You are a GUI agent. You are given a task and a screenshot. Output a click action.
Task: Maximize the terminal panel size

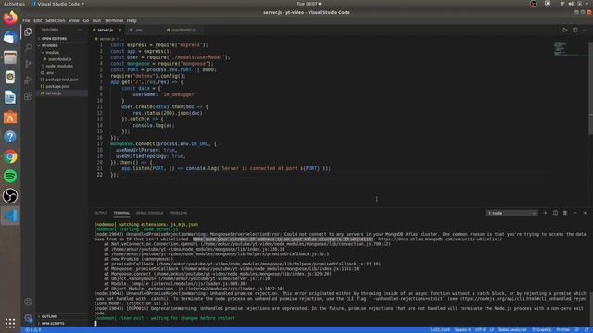(x=574, y=213)
